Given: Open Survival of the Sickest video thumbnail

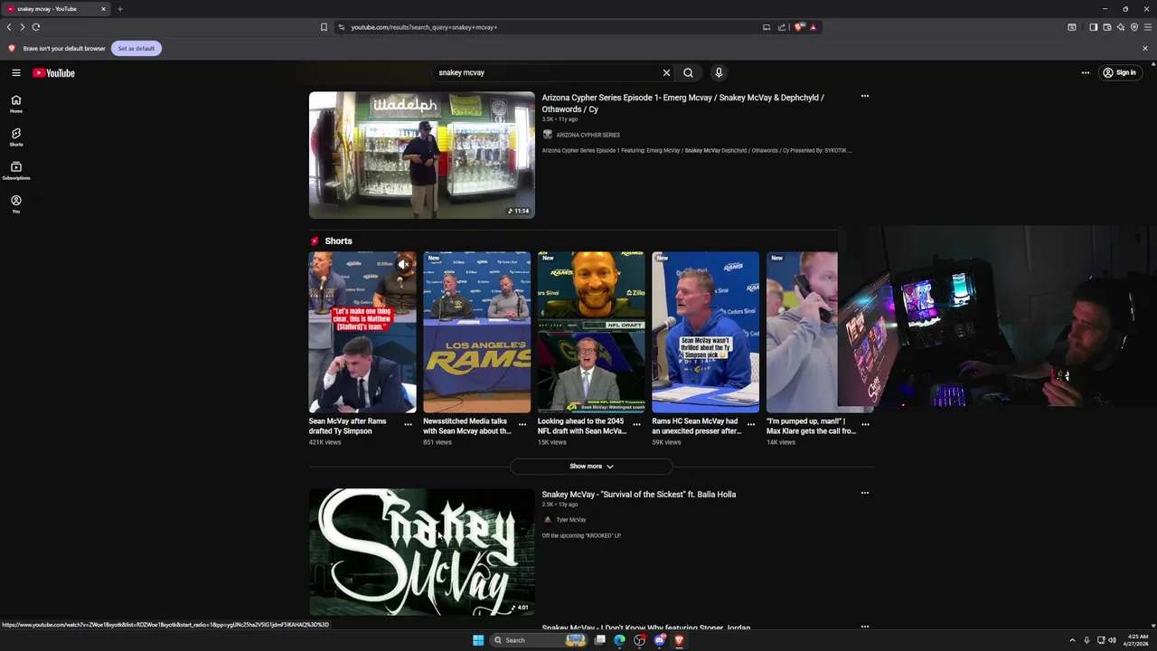Looking at the screenshot, I should coord(422,552).
